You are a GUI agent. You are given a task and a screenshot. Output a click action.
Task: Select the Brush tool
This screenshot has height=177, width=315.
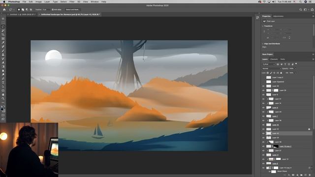[3, 51]
